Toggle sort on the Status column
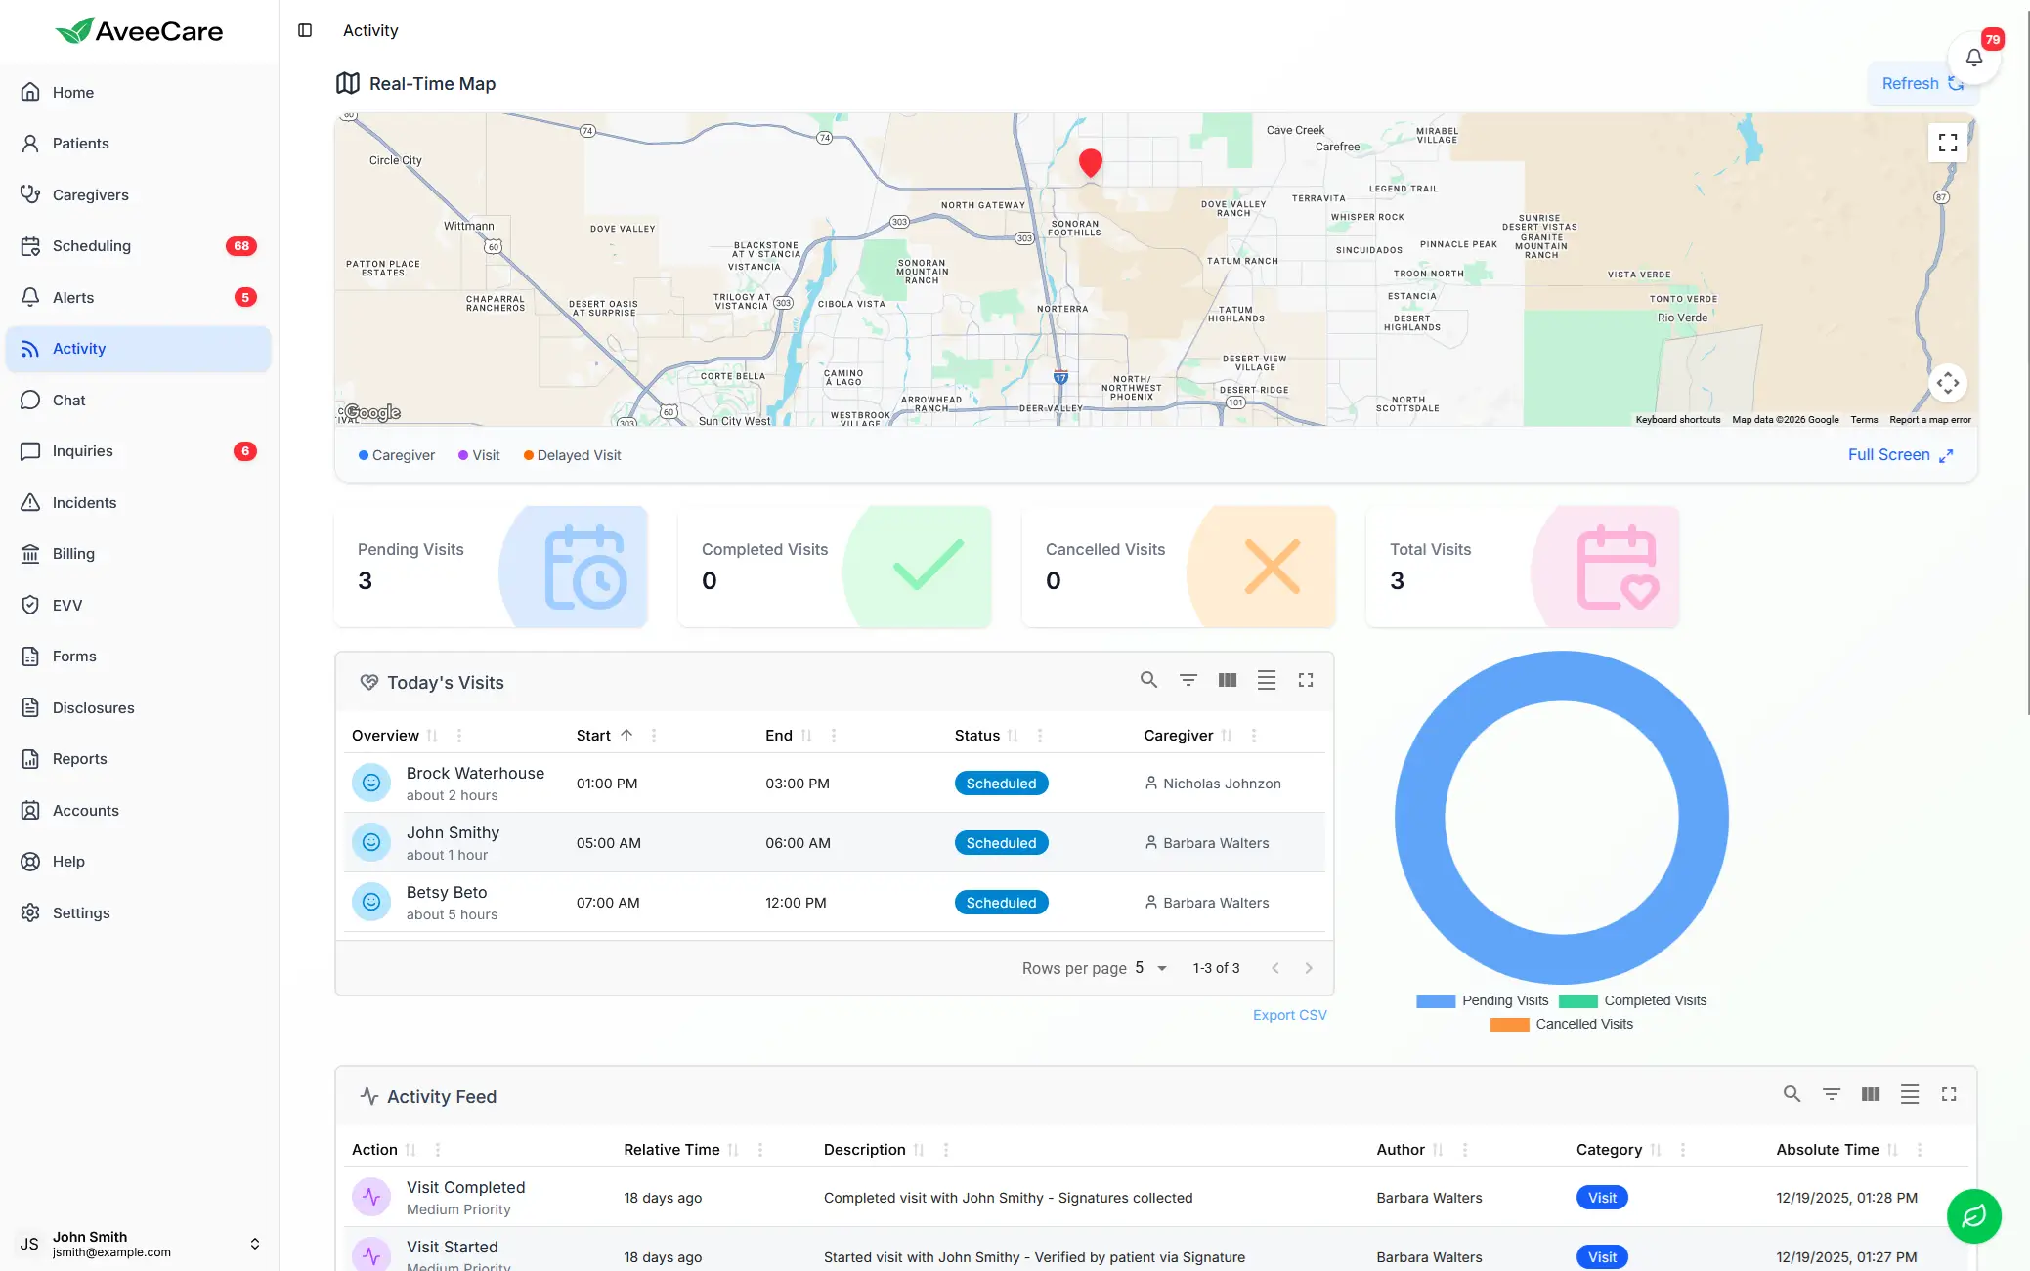 (1013, 735)
